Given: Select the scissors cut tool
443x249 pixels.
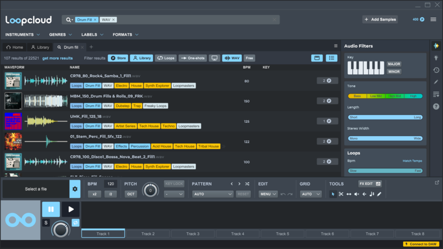Looking at the screenshot, I should 341,194.
